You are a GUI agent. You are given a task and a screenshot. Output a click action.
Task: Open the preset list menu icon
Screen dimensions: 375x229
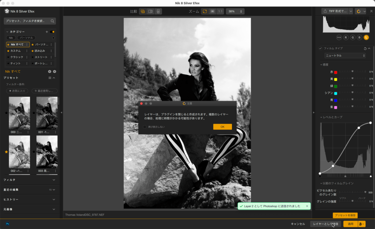pyautogui.click(x=50, y=78)
